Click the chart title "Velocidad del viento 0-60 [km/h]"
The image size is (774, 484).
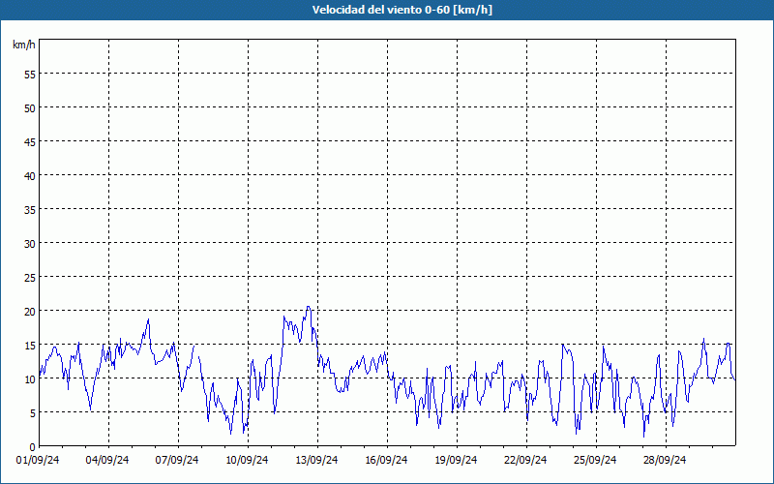click(402, 10)
